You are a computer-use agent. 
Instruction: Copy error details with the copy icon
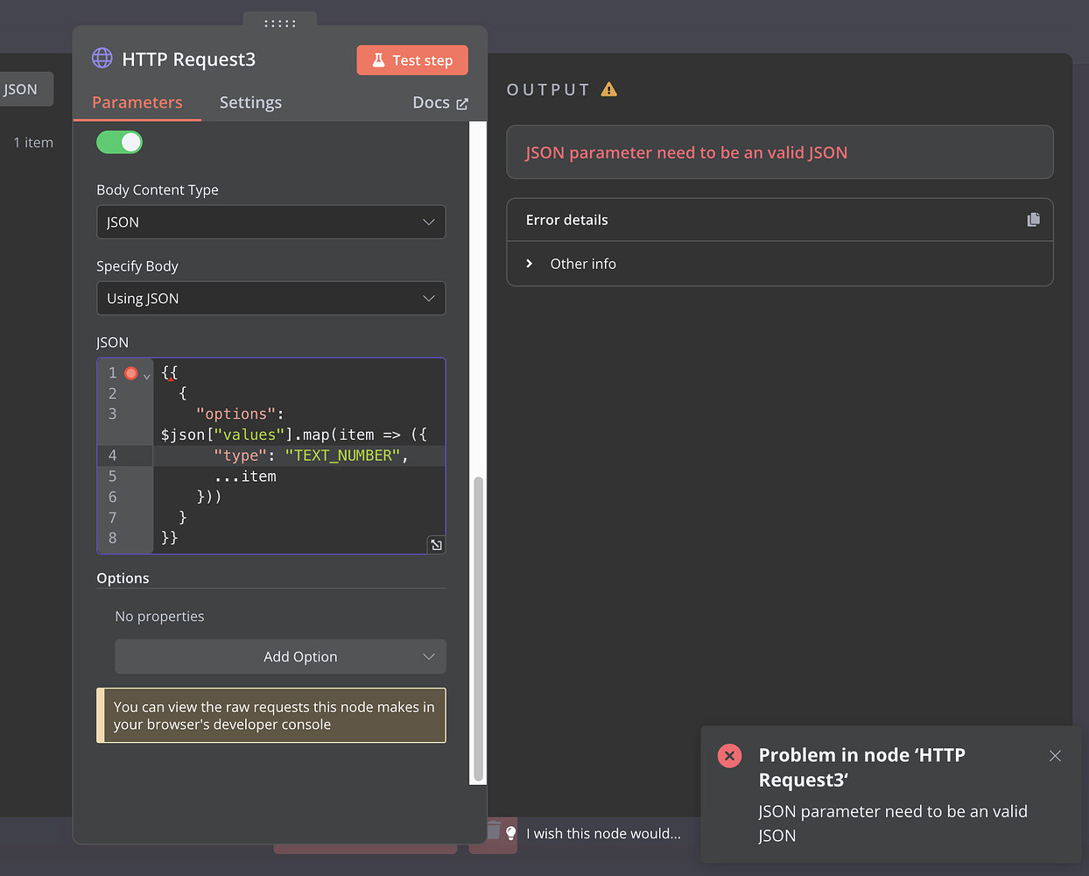(x=1033, y=220)
